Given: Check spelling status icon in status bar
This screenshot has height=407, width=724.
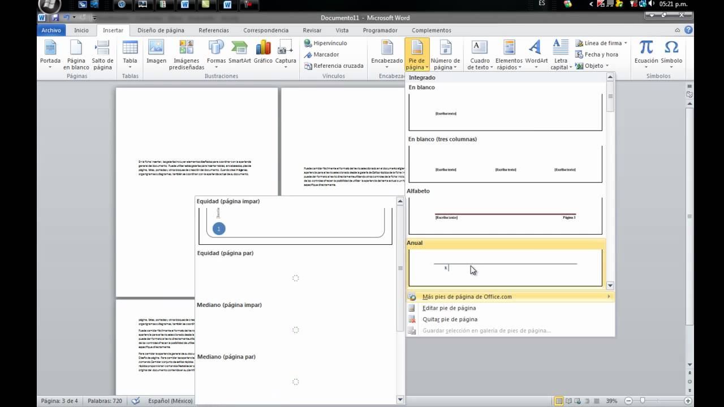Looking at the screenshot, I should [136, 401].
